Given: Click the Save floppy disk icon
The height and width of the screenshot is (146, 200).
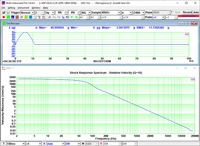Looking at the screenshot, I should 8,12.
